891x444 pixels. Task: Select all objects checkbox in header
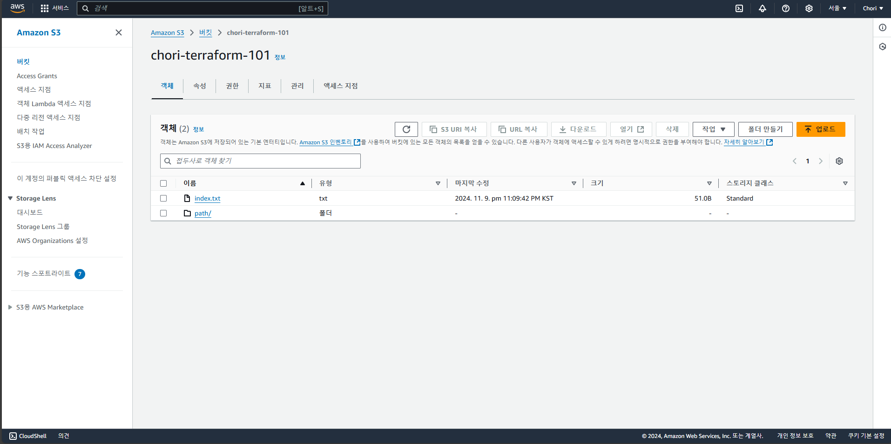(x=163, y=183)
